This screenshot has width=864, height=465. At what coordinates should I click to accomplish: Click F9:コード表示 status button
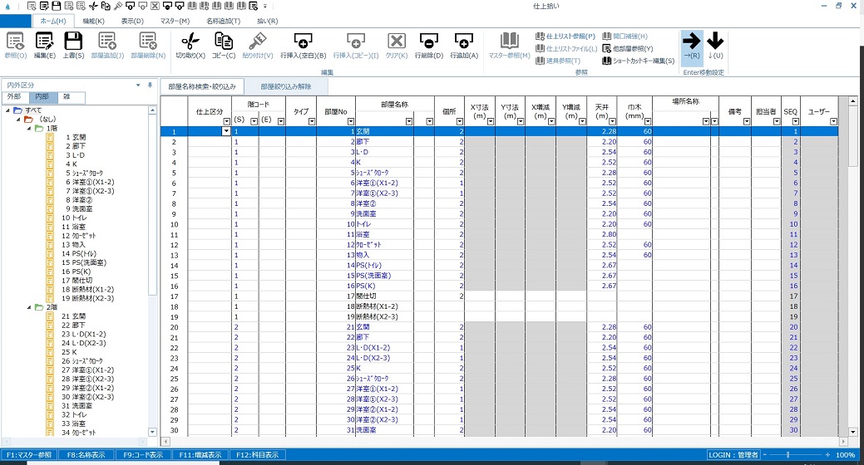[x=143, y=455]
